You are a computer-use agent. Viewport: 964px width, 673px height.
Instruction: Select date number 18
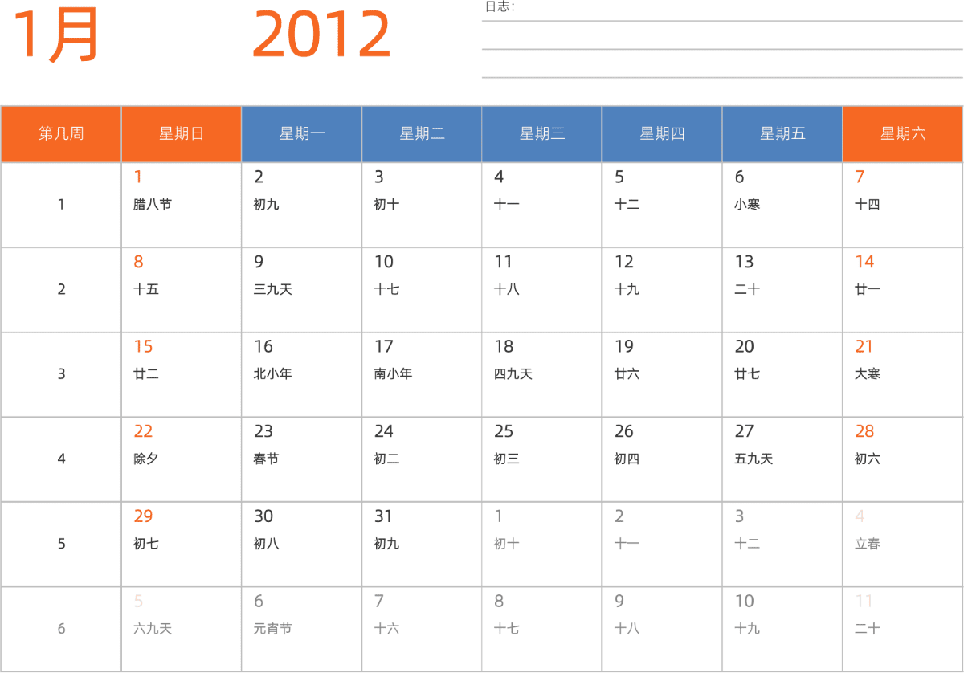[x=504, y=347]
